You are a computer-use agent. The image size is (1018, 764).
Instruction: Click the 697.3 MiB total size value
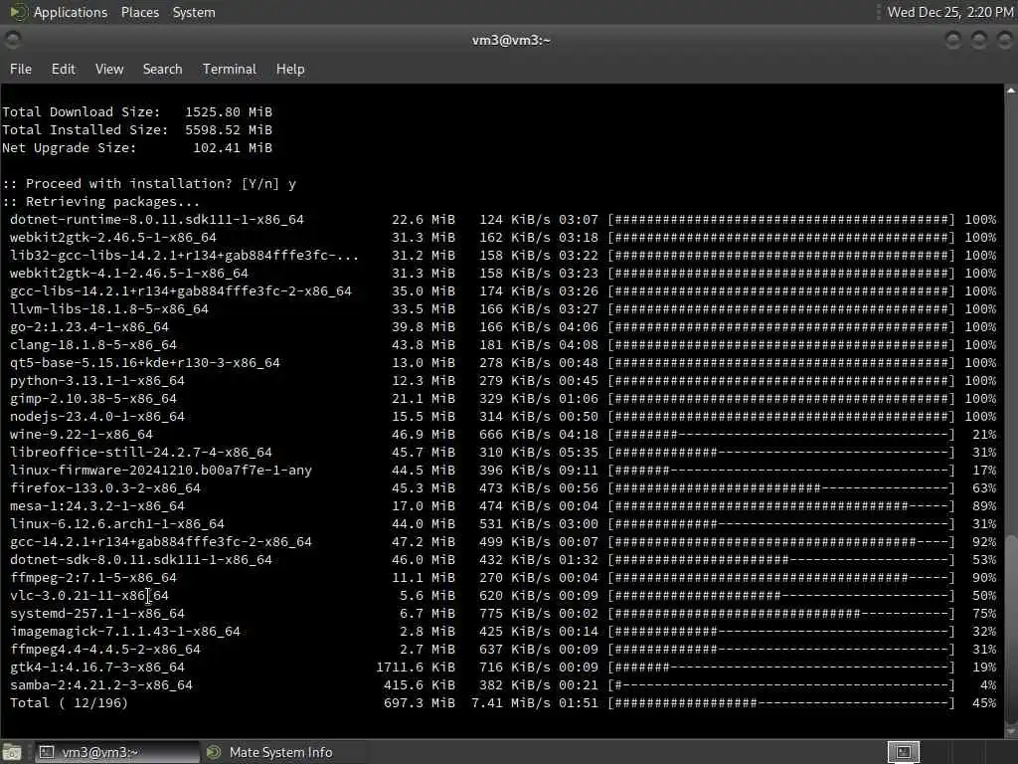(x=420, y=703)
